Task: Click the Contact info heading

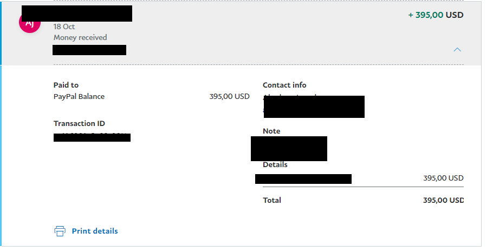Action: pos(284,85)
